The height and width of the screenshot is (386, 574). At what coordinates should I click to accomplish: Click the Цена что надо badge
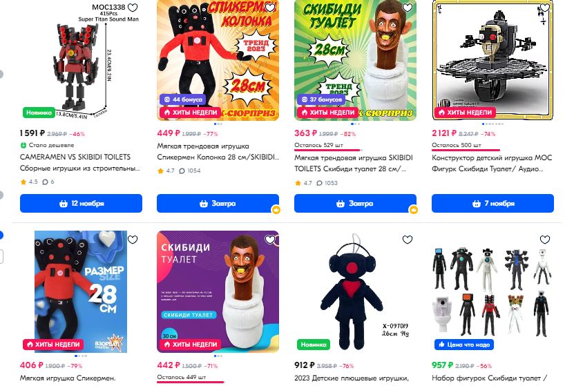[x=464, y=345]
